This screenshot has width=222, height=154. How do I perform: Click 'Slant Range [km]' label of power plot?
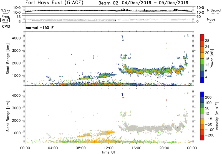(x=8, y=59)
